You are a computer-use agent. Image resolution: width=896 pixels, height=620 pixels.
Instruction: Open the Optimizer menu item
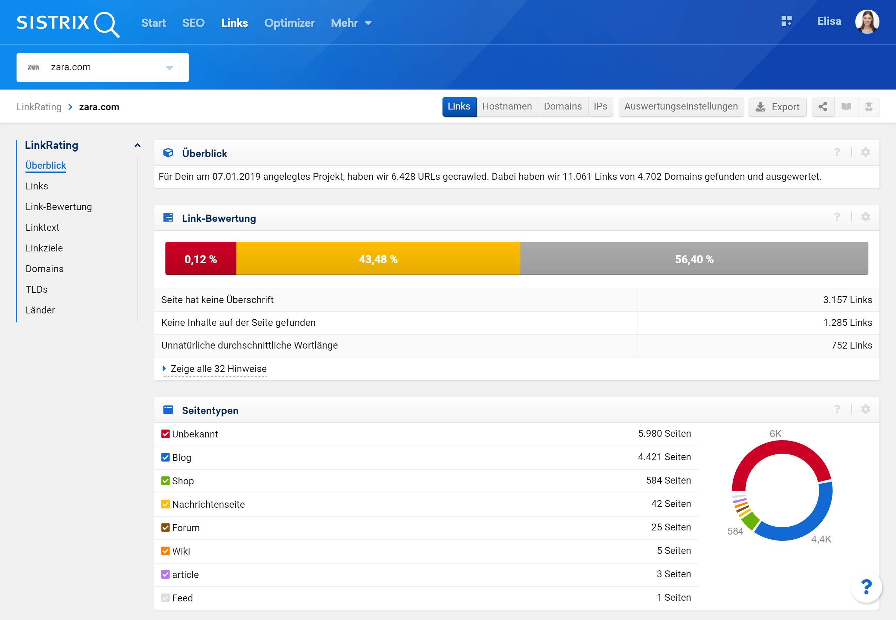tap(289, 23)
